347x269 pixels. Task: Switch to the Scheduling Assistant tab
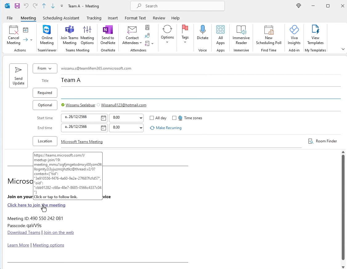tap(61, 18)
